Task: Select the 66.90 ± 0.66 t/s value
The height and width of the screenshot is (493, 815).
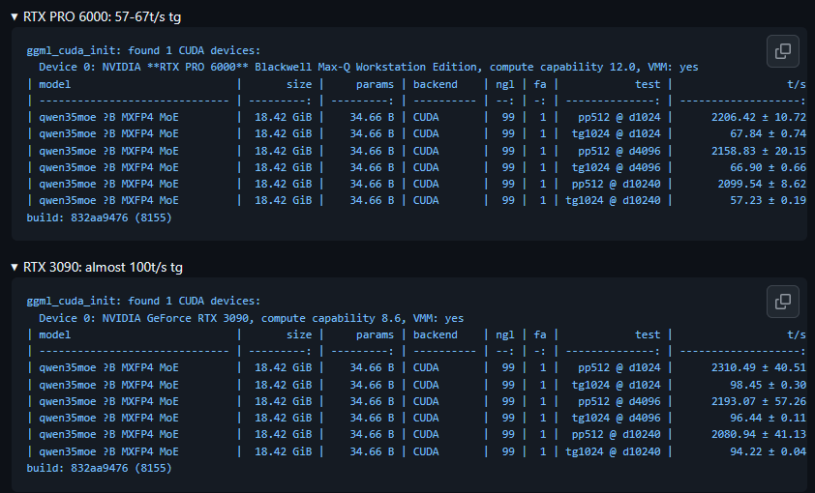Action: (768, 167)
